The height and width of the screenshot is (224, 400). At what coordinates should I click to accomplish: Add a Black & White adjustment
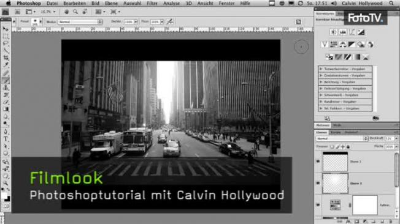[x=352, y=45]
